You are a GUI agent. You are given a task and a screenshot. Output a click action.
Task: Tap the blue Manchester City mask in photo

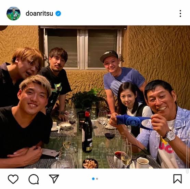133,122
